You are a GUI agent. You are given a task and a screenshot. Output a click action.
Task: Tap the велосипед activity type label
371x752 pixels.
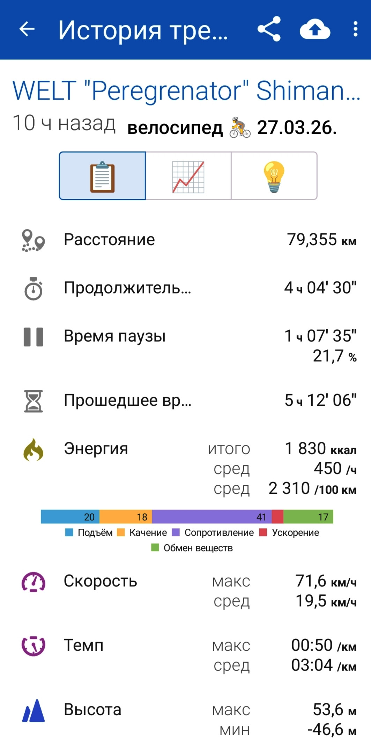pos(175,128)
